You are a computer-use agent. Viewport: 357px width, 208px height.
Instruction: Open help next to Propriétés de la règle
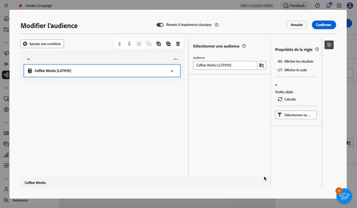click(x=317, y=49)
